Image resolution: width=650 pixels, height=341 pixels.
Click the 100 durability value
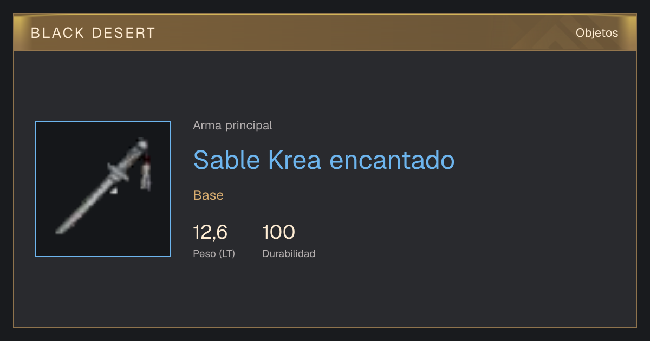coord(278,232)
